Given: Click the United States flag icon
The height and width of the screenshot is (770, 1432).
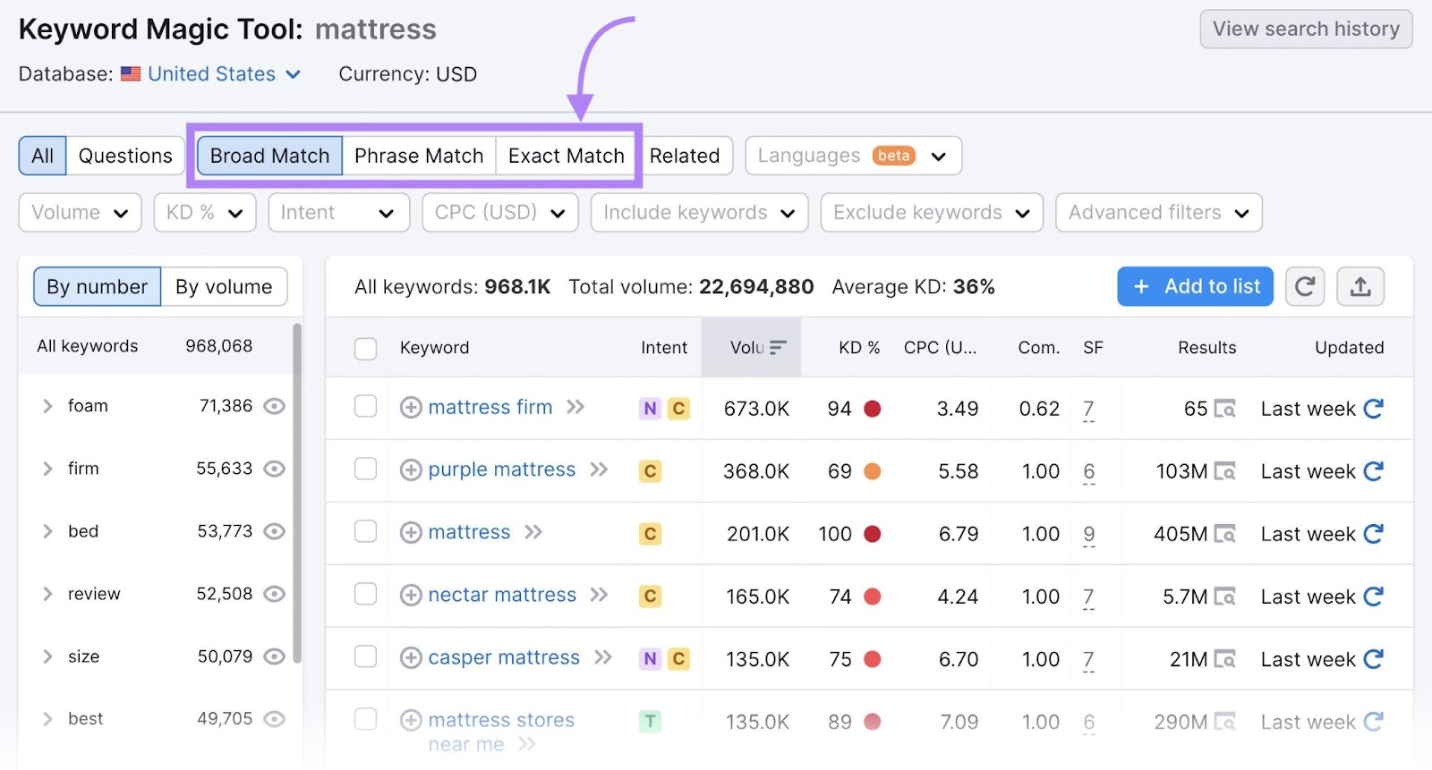Looking at the screenshot, I should (131, 74).
